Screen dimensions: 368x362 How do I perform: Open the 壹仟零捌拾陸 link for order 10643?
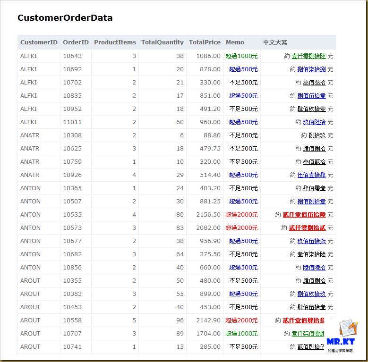point(308,56)
